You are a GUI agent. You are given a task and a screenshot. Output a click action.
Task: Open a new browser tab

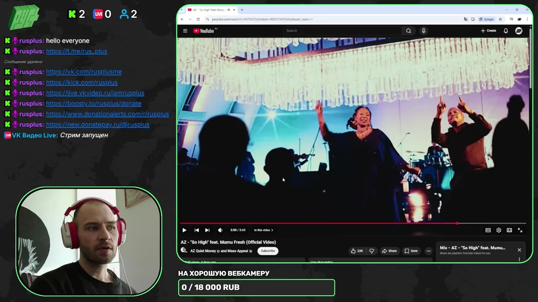pos(242,10)
